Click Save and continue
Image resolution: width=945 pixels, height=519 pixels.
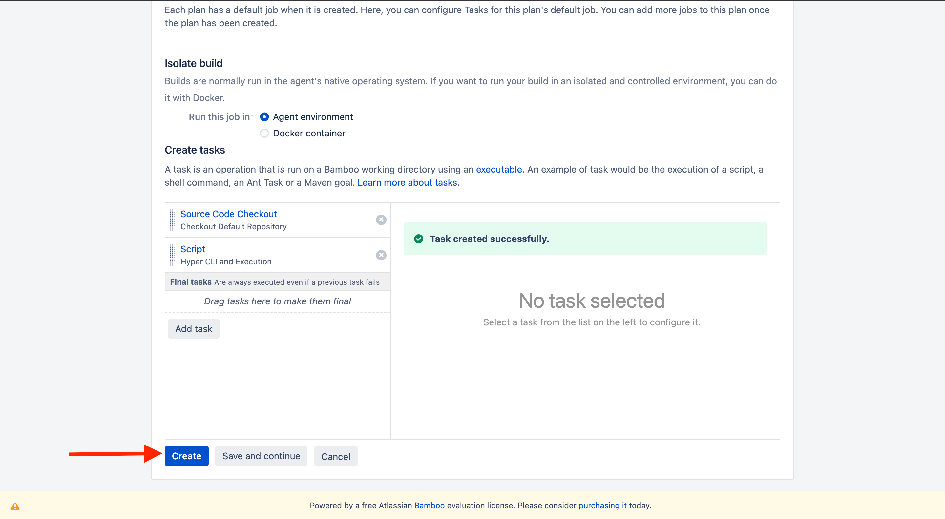[x=261, y=456]
